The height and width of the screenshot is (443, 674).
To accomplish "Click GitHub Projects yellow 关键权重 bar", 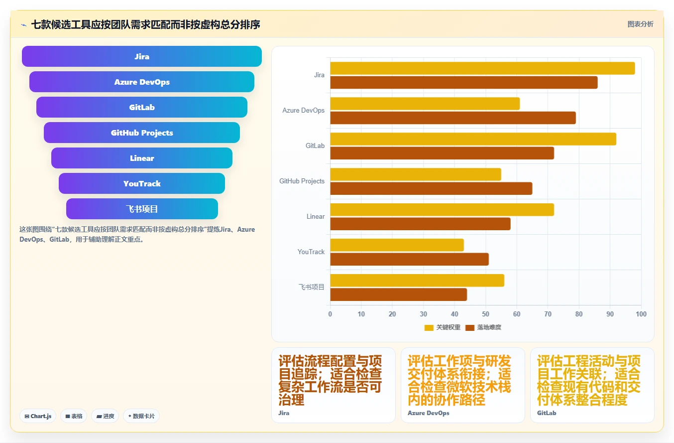I will 416,174.
